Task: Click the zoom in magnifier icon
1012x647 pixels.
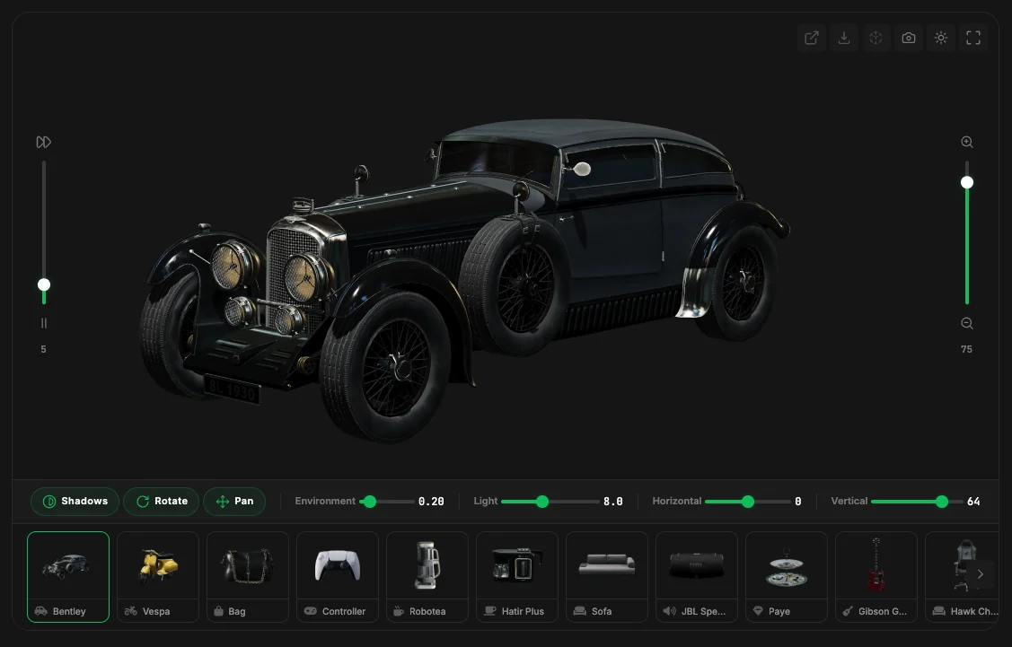Action: click(967, 142)
